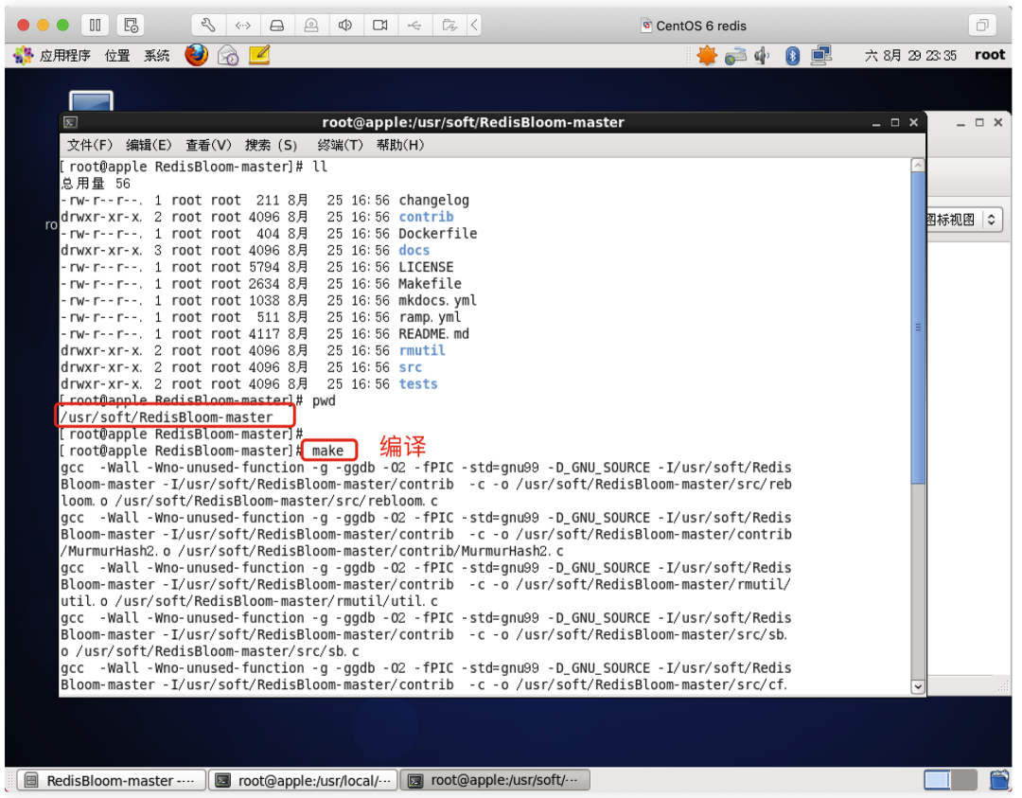Viewport: 1022px width, 798px height.
Task: Click the software update notification icon
Action: click(707, 56)
